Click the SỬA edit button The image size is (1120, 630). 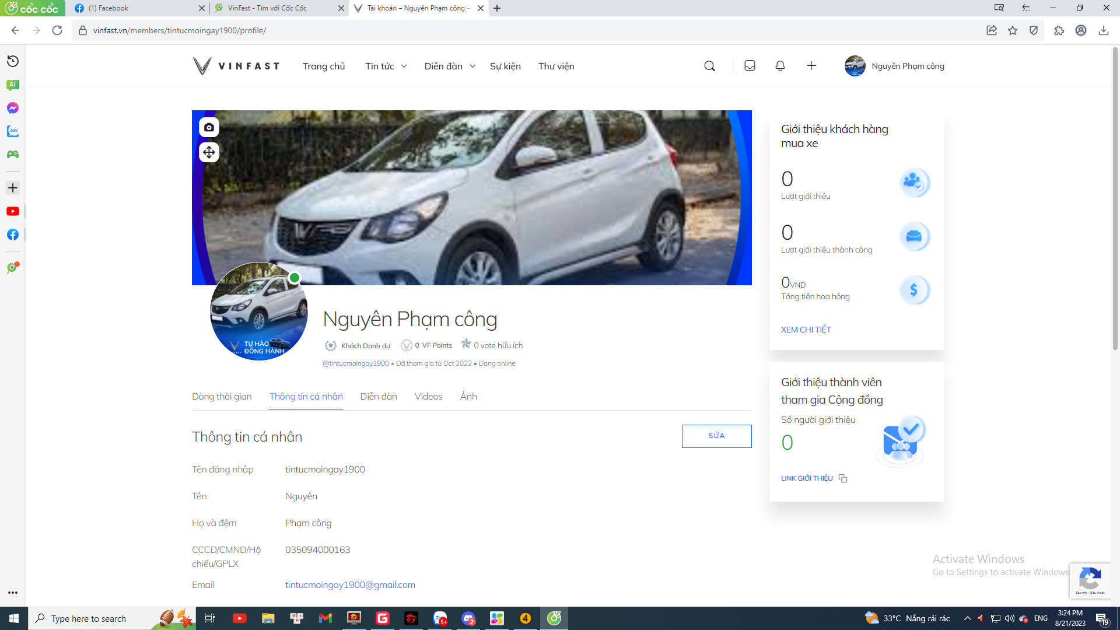[716, 436]
